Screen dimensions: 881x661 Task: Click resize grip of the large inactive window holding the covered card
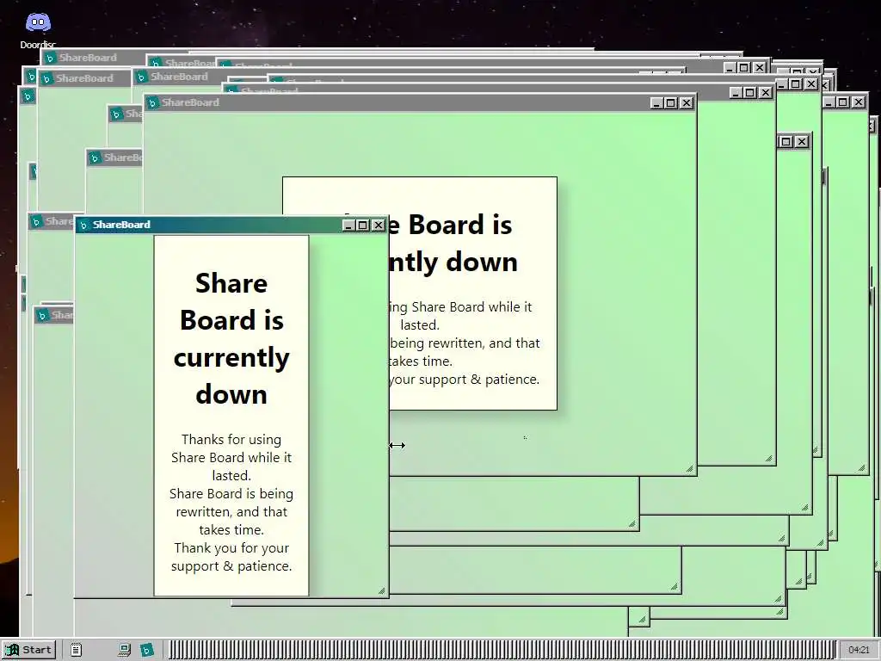pos(689,469)
